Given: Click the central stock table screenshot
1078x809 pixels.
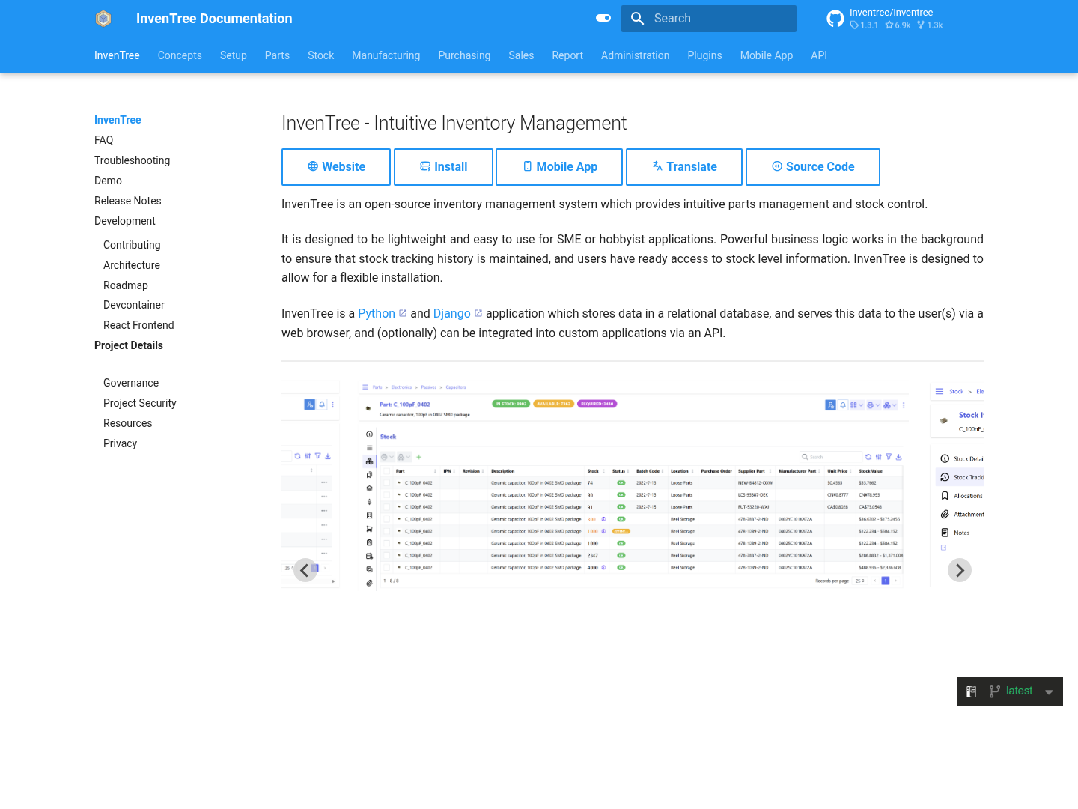Looking at the screenshot, I should [x=634, y=485].
